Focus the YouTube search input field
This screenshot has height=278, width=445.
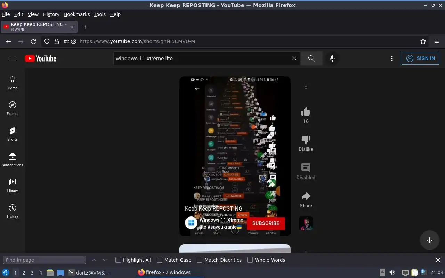202,58
